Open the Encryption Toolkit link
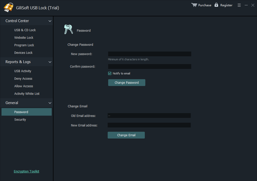The width and height of the screenshot is (257, 181). pyautogui.click(x=26, y=171)
